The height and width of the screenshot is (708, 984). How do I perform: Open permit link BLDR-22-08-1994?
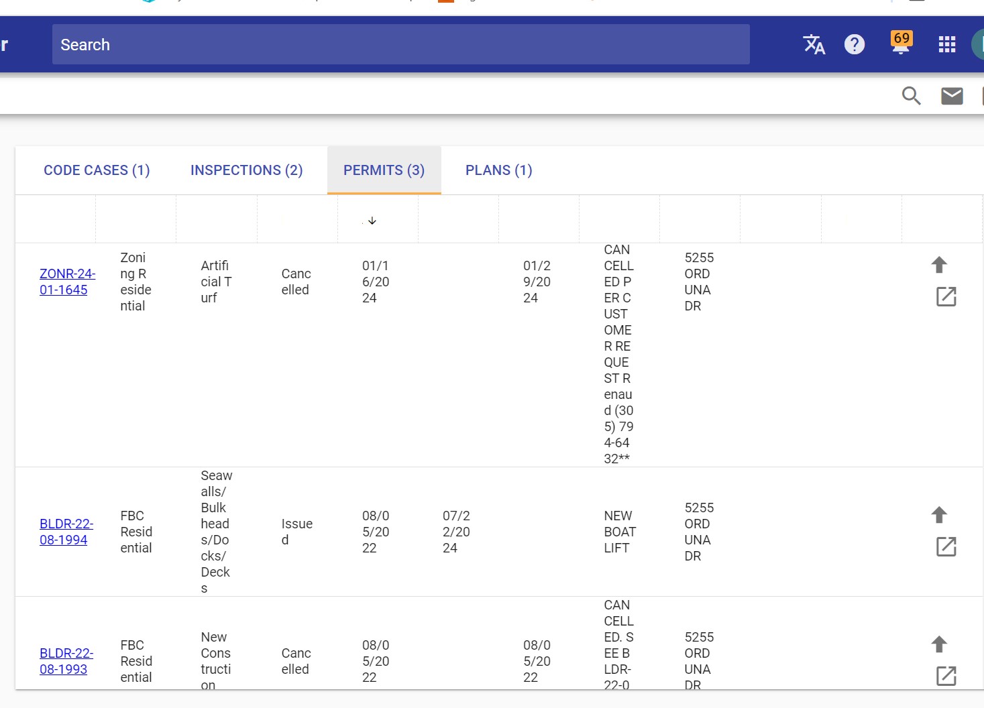(66, 532)
